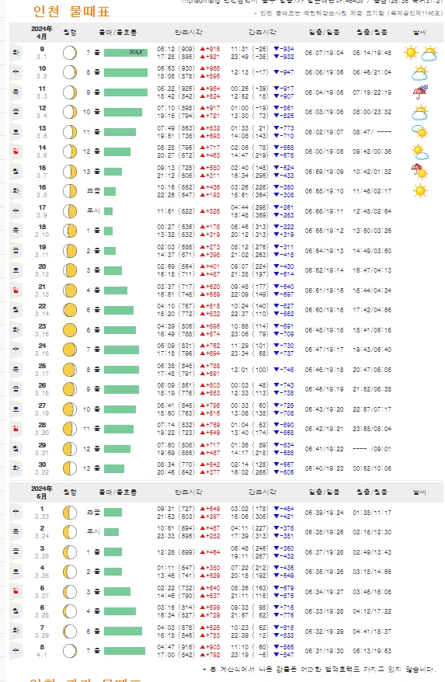Click the partly cloudy weather icon for April 10
445x682 pixels.
click(419, 73)
